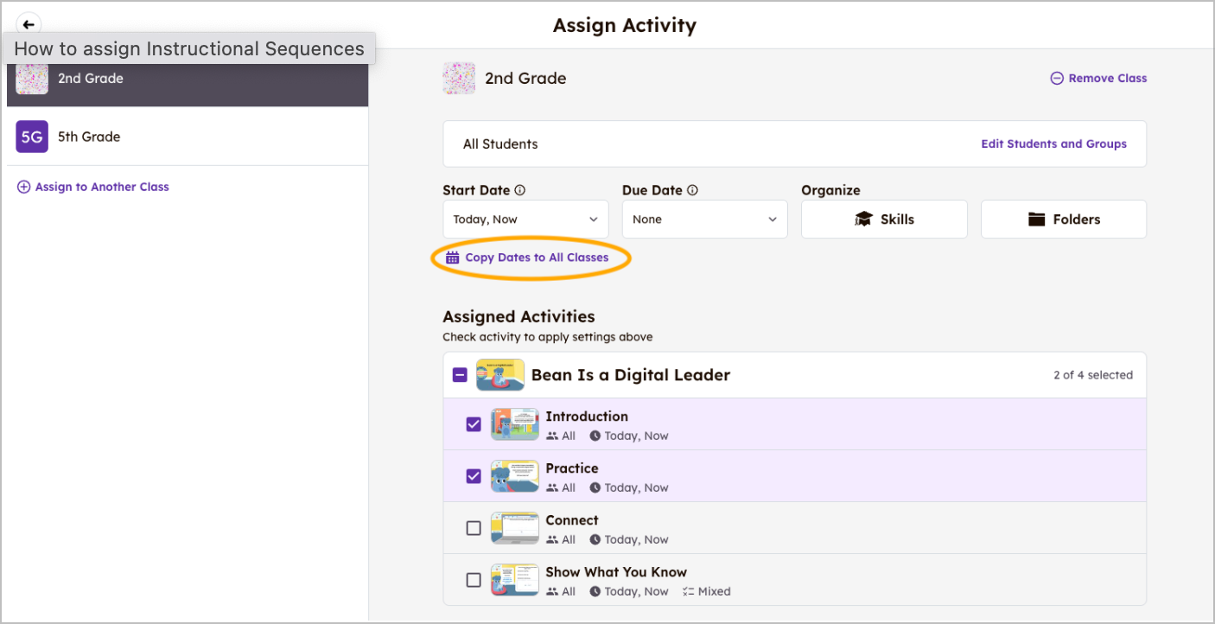Click the students icon labeled All under Introduction
Viewport: 1215px width, 624px height.
coord(553,436)
